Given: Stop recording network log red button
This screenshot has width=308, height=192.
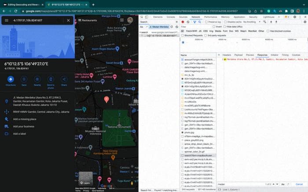Looking at the screenshot, I should [183, 22].
